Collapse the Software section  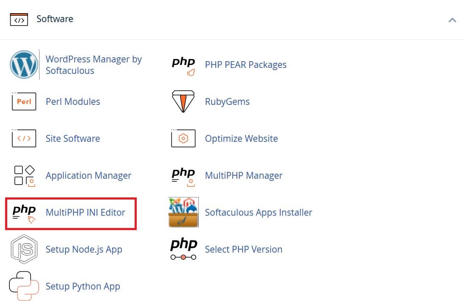tap(452, 20)
